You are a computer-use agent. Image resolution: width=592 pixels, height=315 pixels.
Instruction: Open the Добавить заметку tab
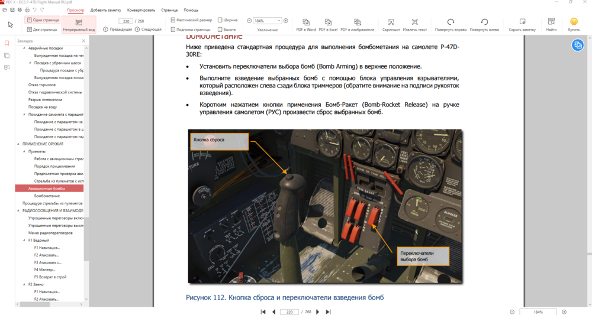(x=106, y=10)
